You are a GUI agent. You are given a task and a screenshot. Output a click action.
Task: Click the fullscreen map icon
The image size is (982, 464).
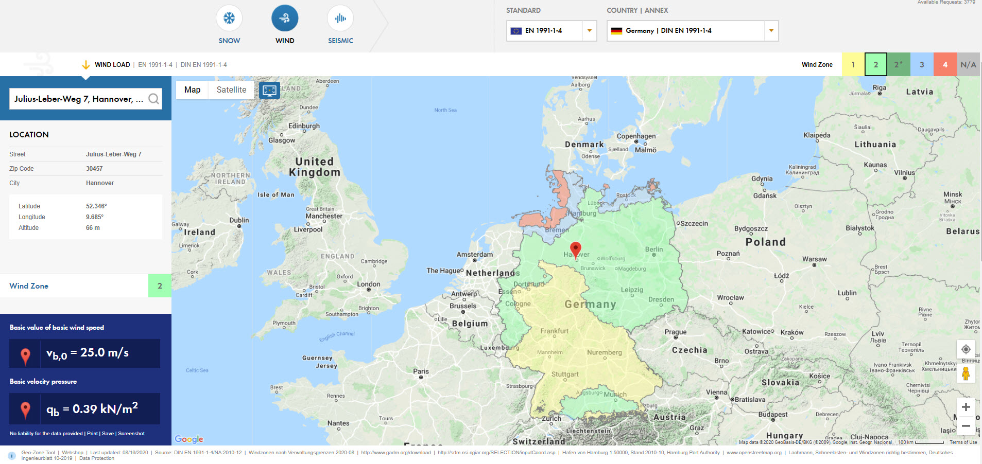click(269, 90)
